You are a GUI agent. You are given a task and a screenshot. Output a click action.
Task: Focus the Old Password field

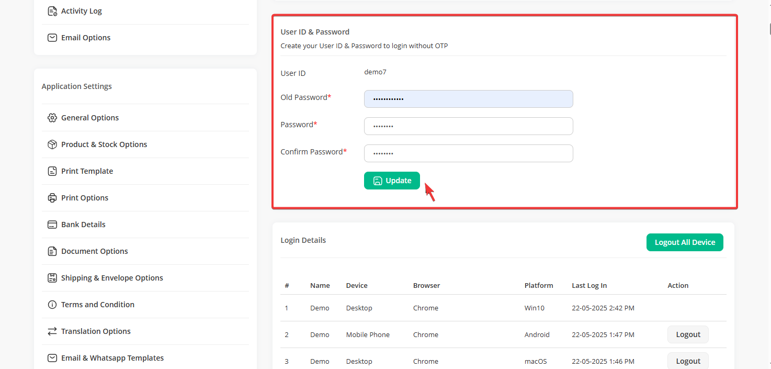tap(468, 99)
